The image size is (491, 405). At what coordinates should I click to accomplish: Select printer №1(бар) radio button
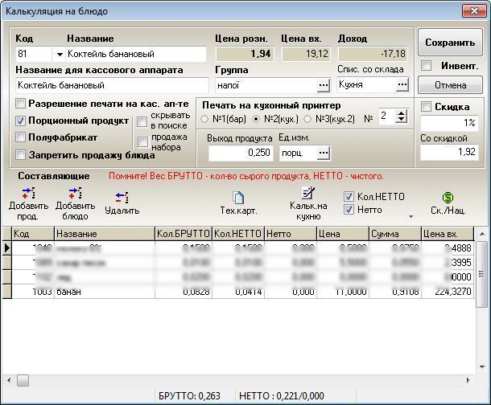[x=204, y=119]
